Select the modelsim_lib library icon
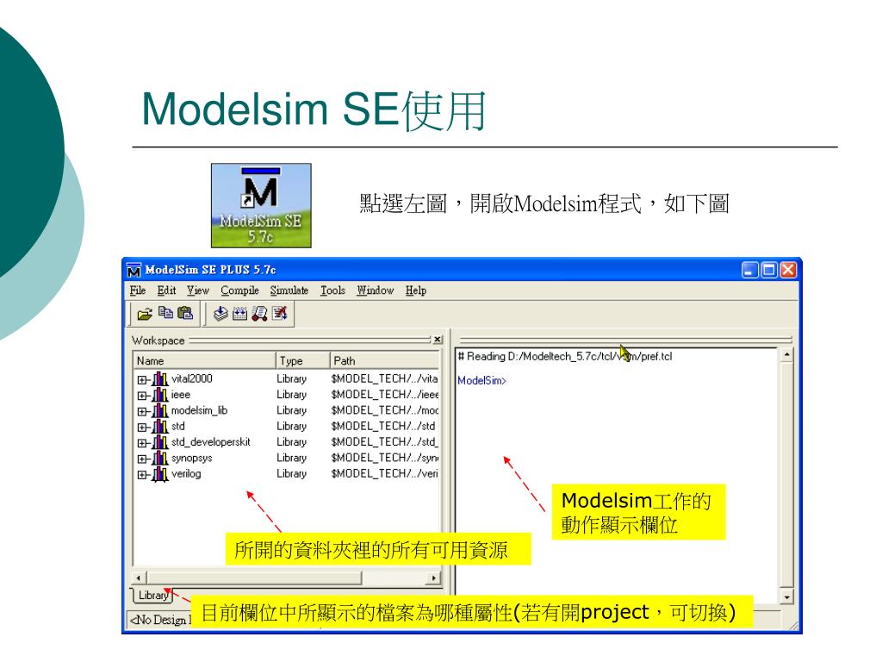This screenshot has width=882, height=662. 160,410
